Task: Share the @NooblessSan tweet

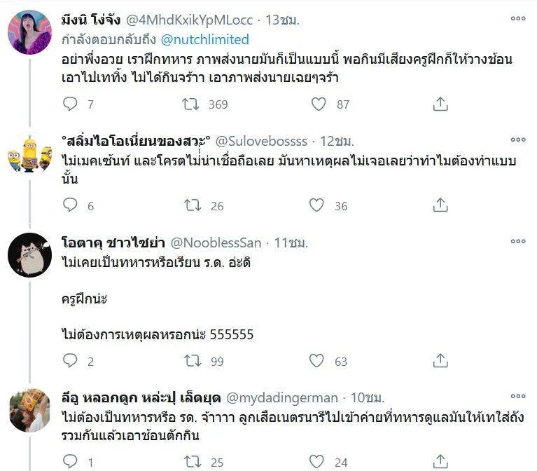Action: coord(440,361)
